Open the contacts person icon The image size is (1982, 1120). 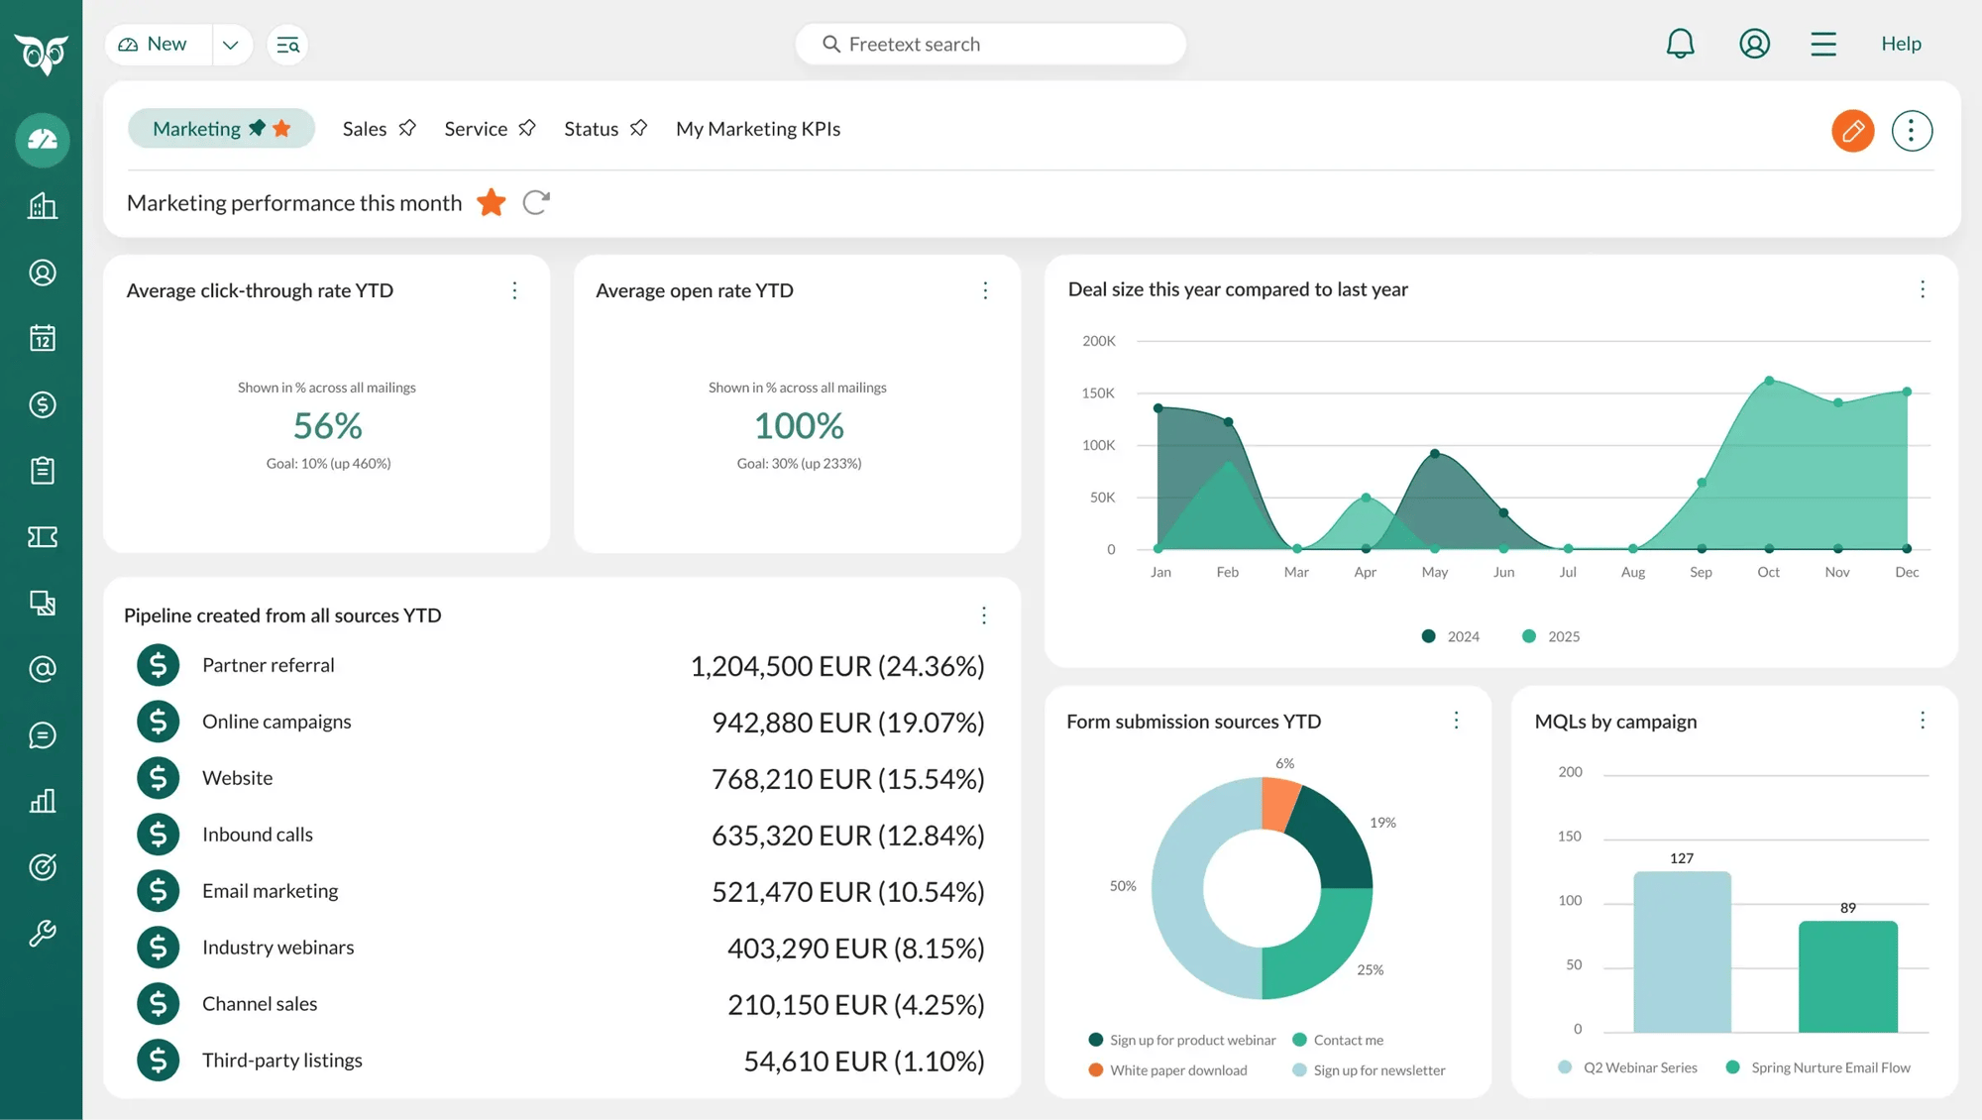pos(42,274)
